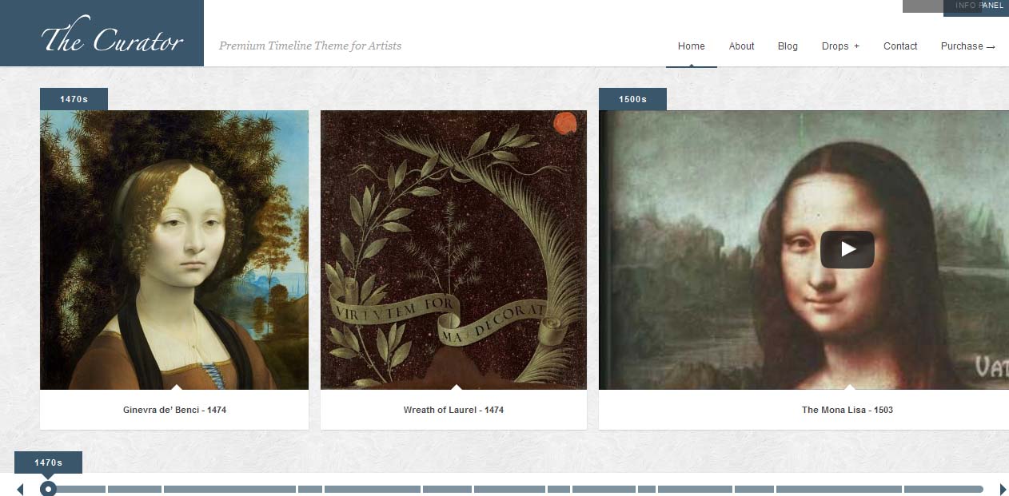Open the Info Panel tab
This screenshot has width=1009, height=496.
pyautogui.click(x=976, y=6)
